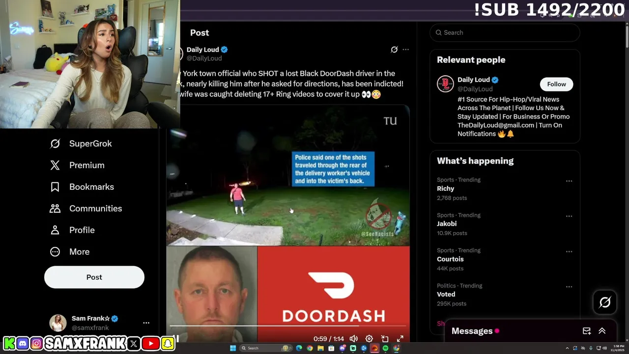Open Sam Frank account avatar

point(58,323)
